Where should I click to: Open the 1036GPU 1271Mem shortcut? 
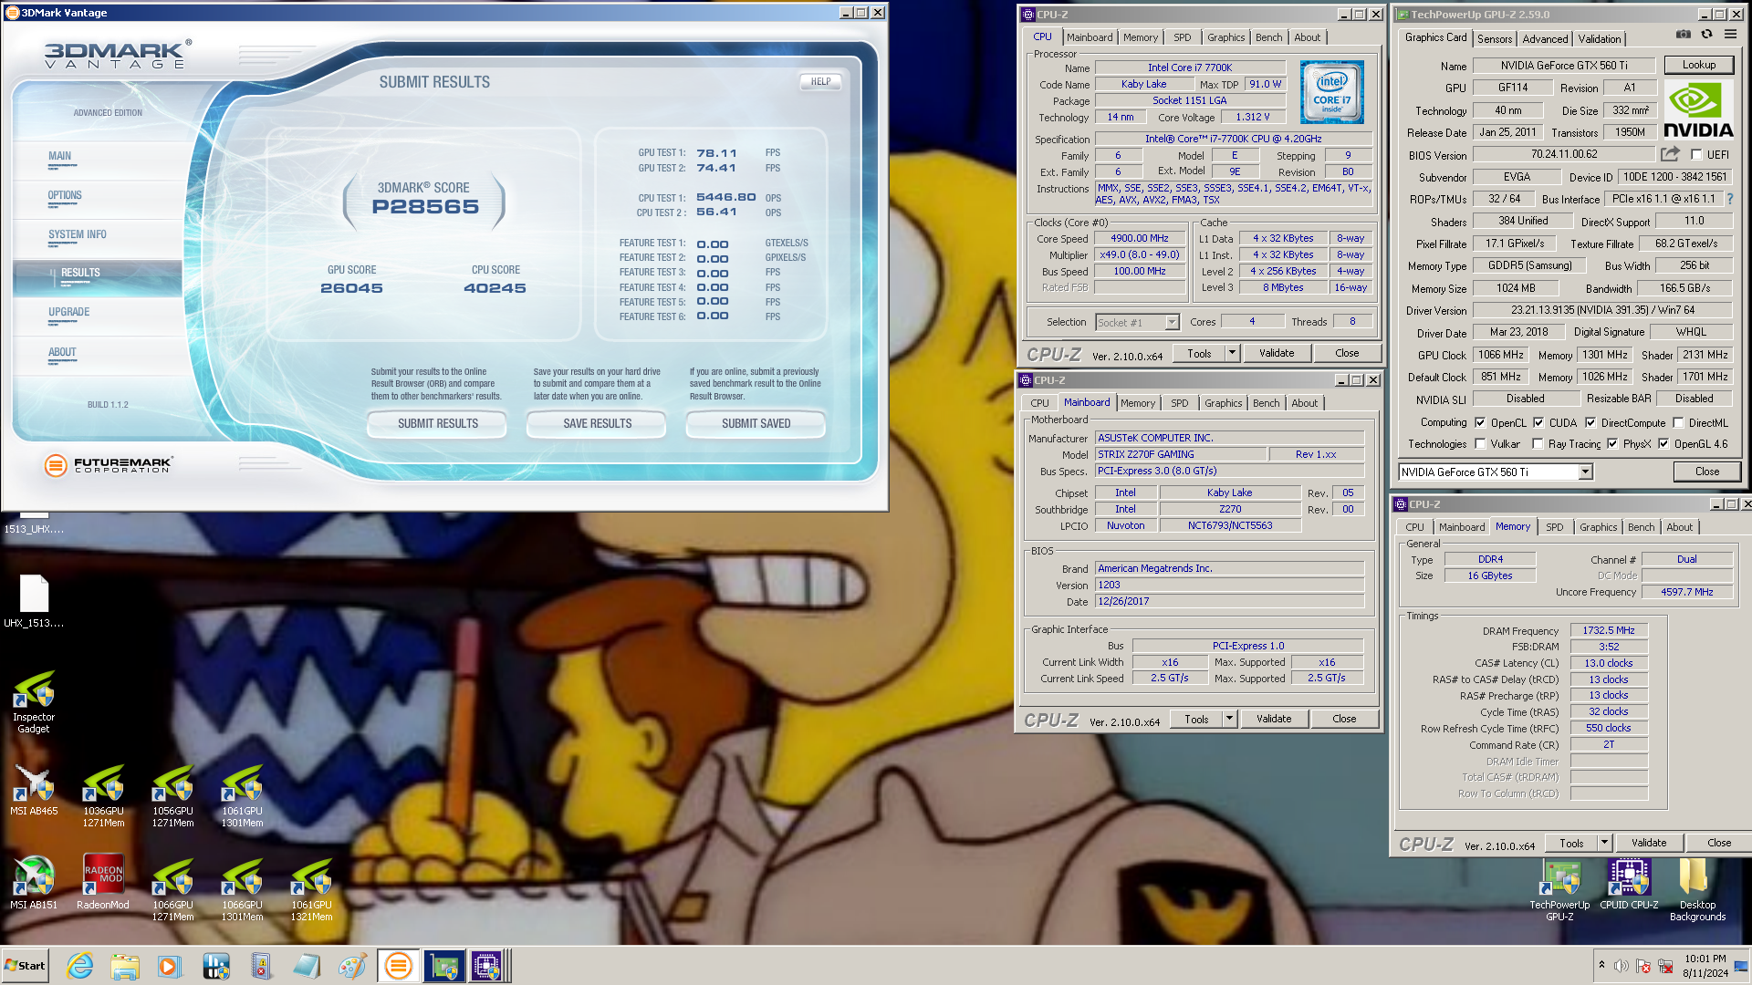click(x=103, y=797)
